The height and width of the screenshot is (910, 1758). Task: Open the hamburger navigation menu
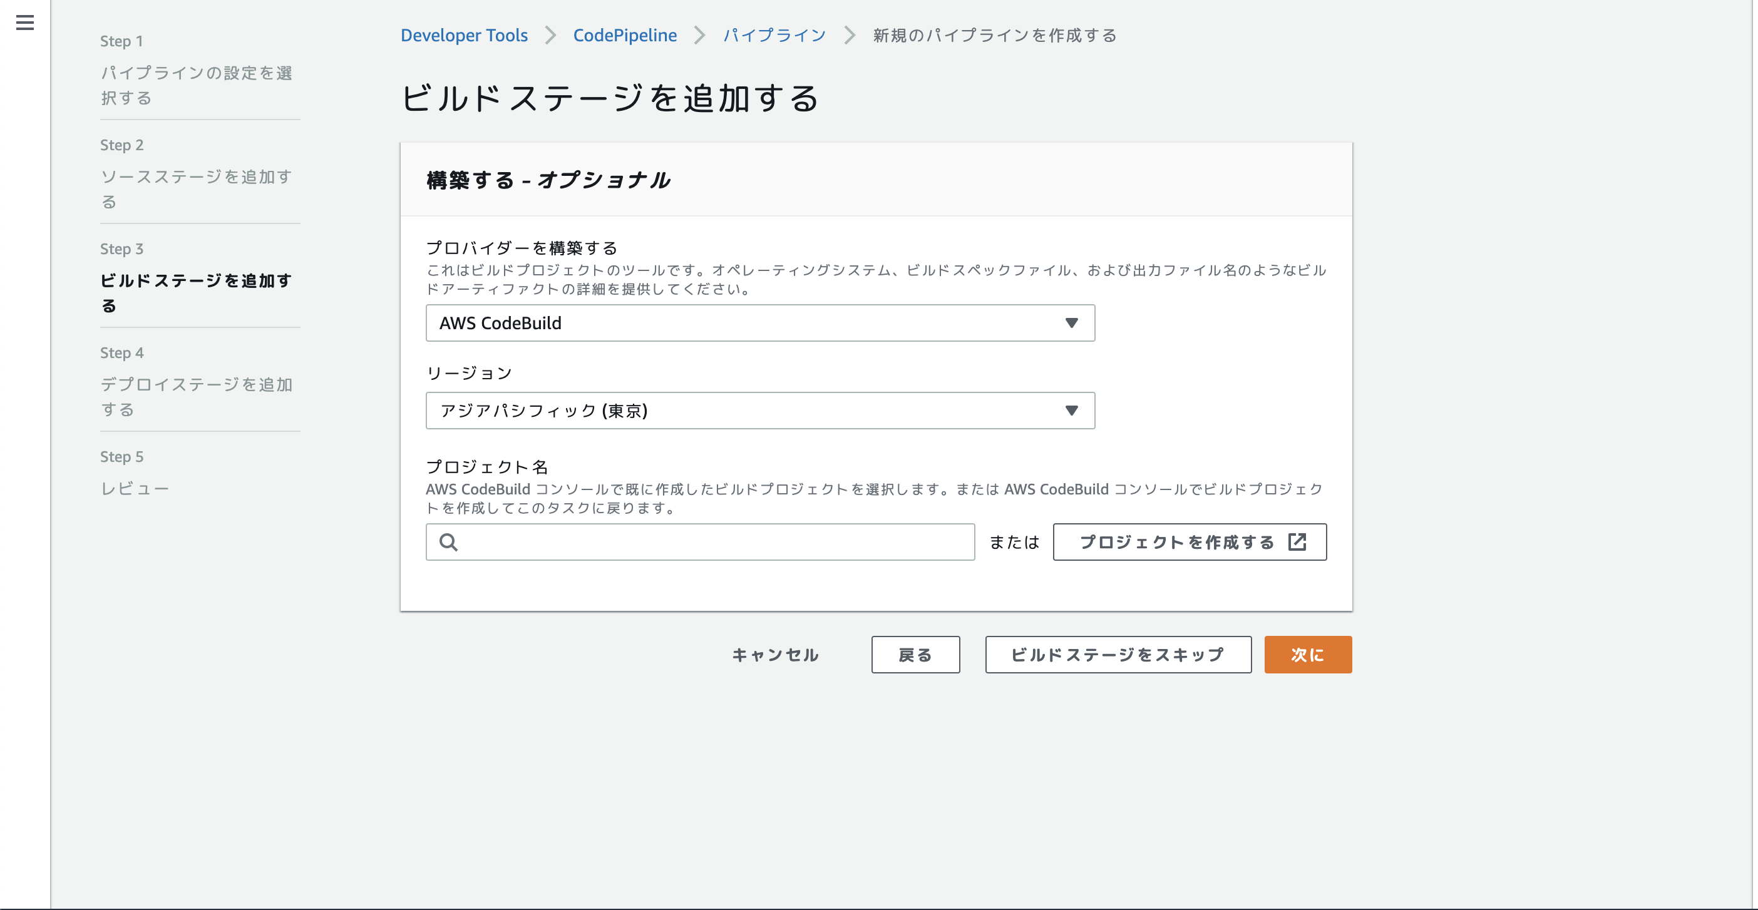coord(25,23)
